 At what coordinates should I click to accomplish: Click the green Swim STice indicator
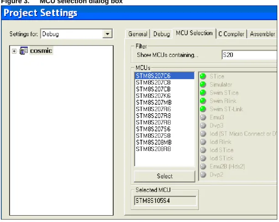203,93
